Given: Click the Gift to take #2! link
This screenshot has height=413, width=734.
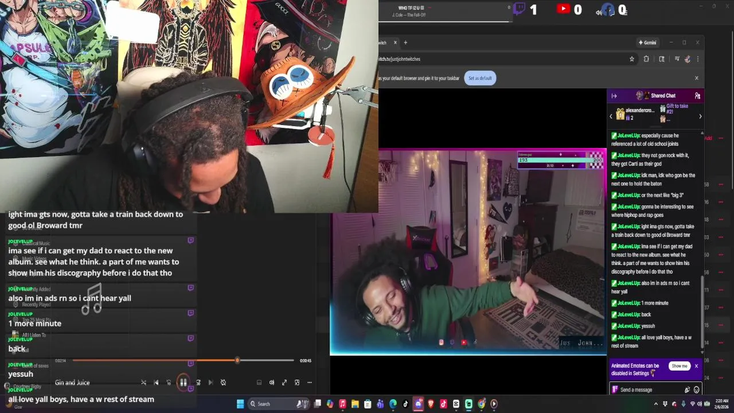Looking at the screenshot, I should [x=677, y=109].
